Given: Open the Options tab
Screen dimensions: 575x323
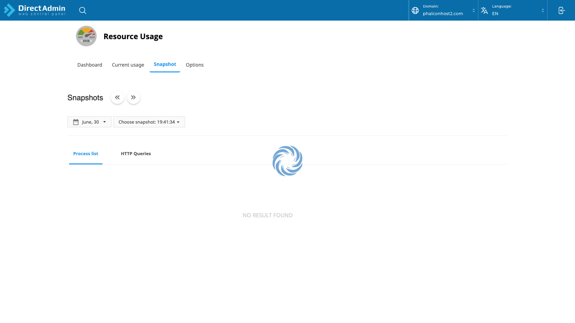Looking at the screenshot, I should 195,65.
